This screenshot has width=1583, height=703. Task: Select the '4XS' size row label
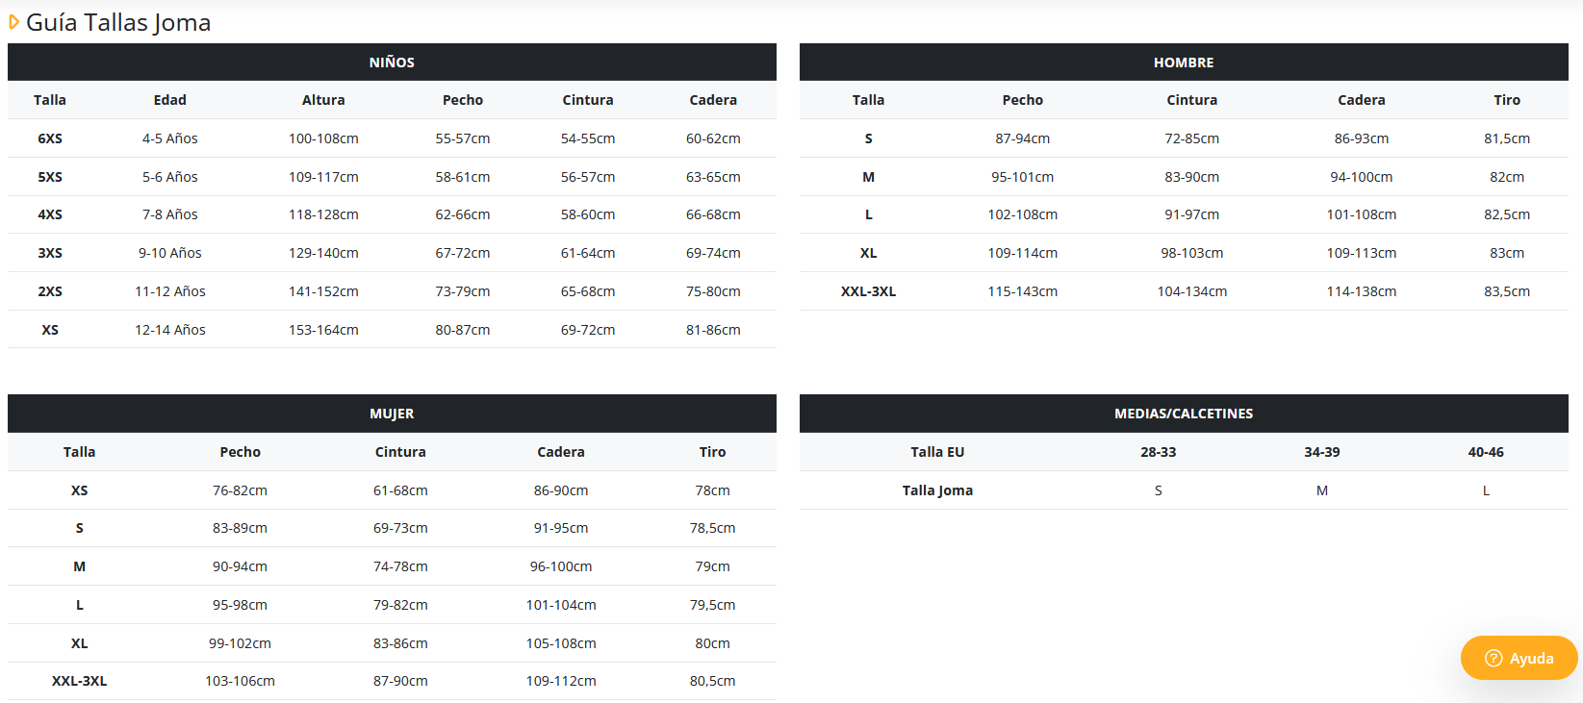point(50,214)
